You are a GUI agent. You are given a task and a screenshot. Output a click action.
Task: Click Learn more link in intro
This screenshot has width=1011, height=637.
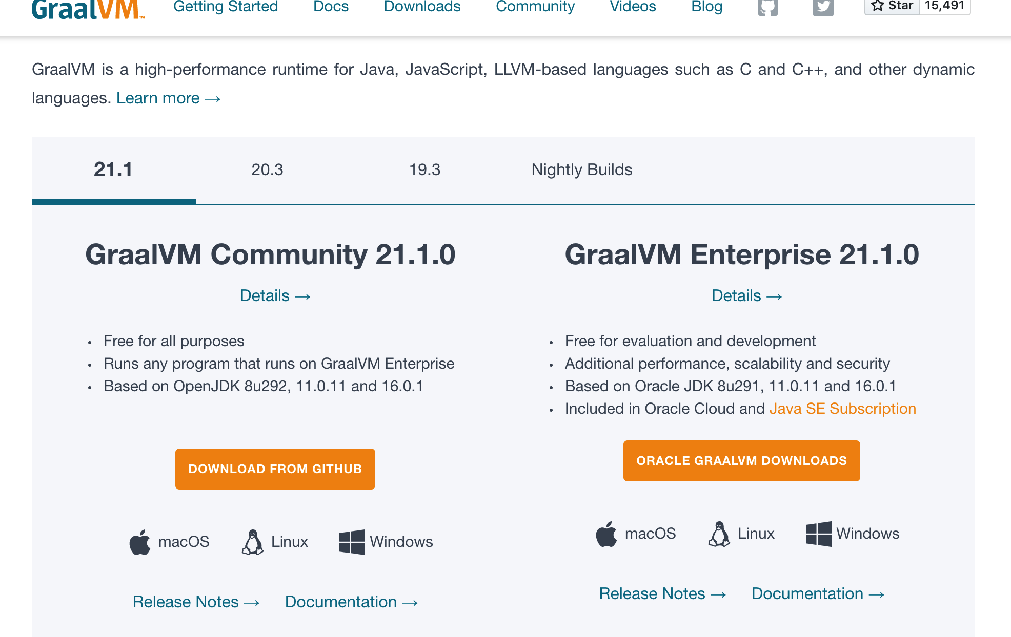(x=168, y=98)
